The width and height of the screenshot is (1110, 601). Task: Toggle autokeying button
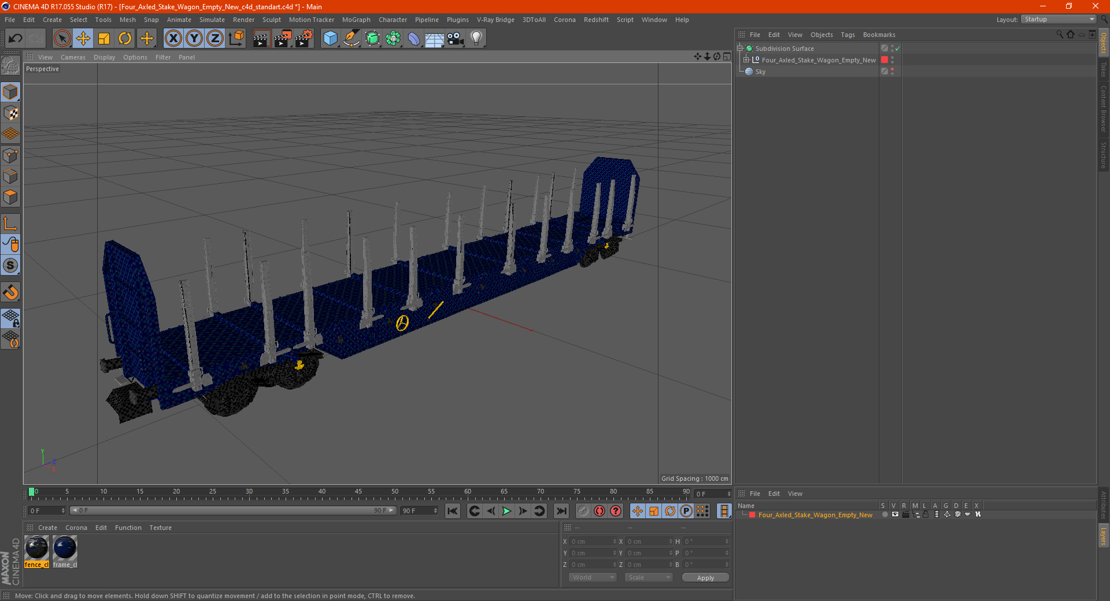[x=600, y=511]
